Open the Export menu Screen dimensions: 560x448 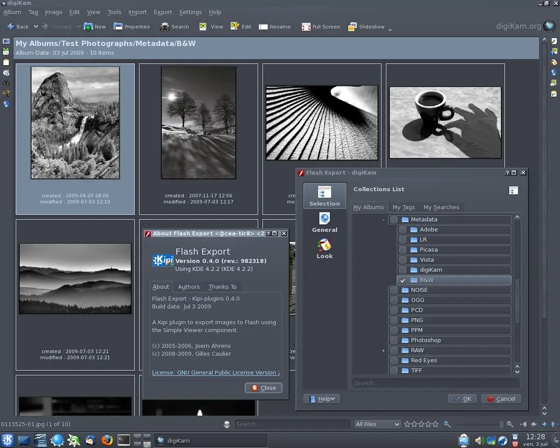[x=162, y=12]
